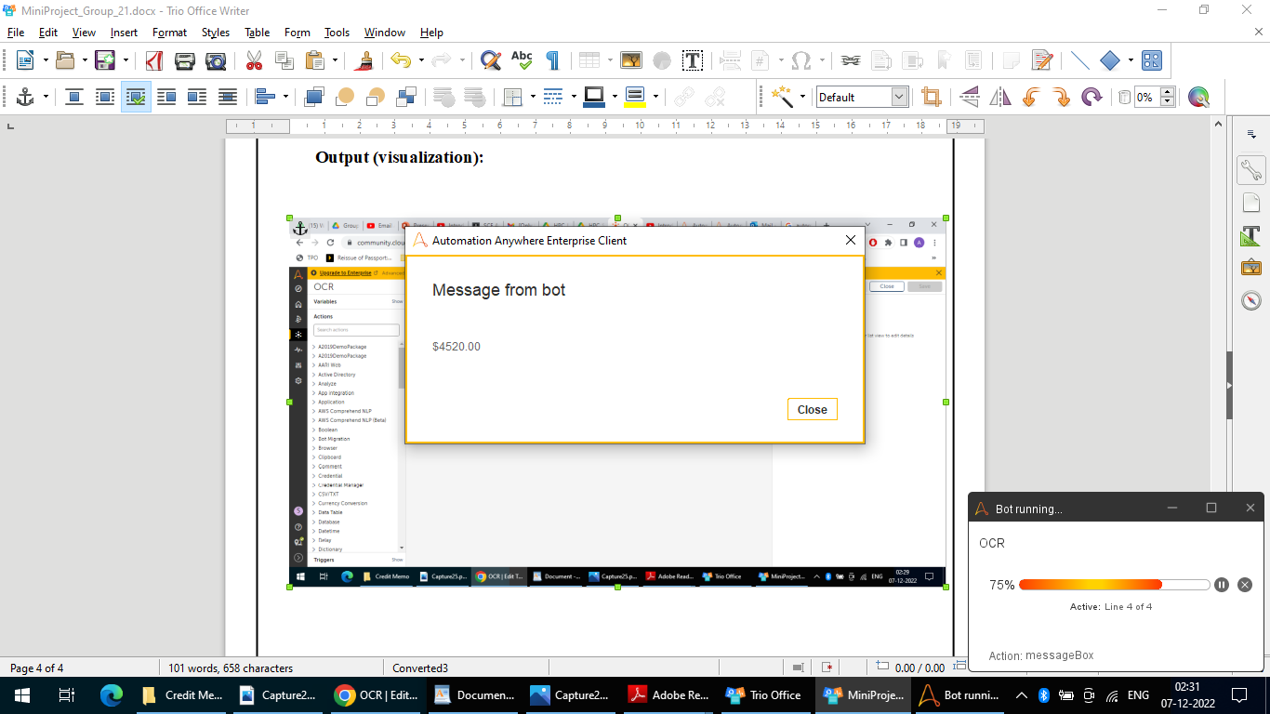The height and width of the screenshot is (714, 1270).
Task: Stop the running bot (X button)
Action: point(1245,585)
